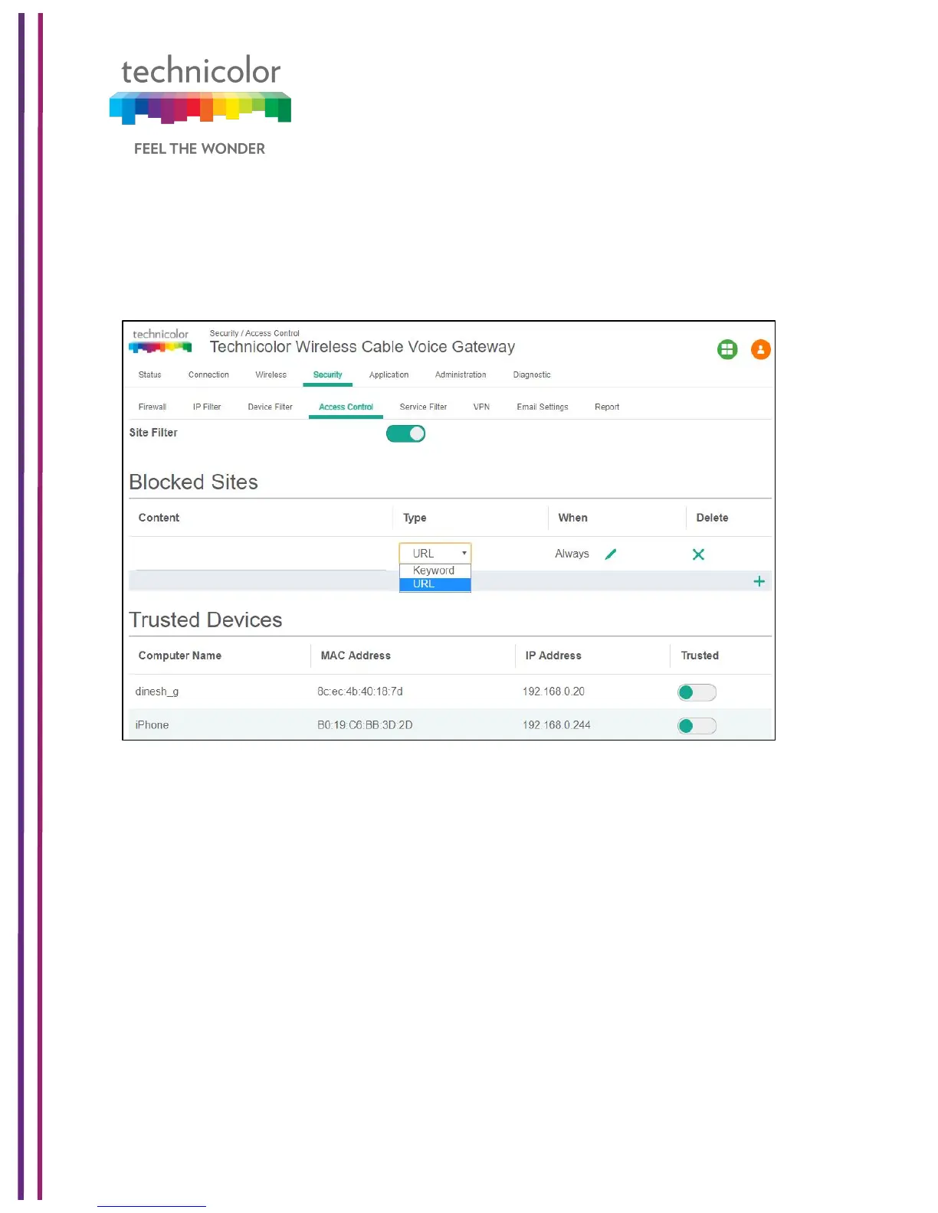Go to the Device Filter sub-tab
The image size is (938, 1213).
click(270, 407)
